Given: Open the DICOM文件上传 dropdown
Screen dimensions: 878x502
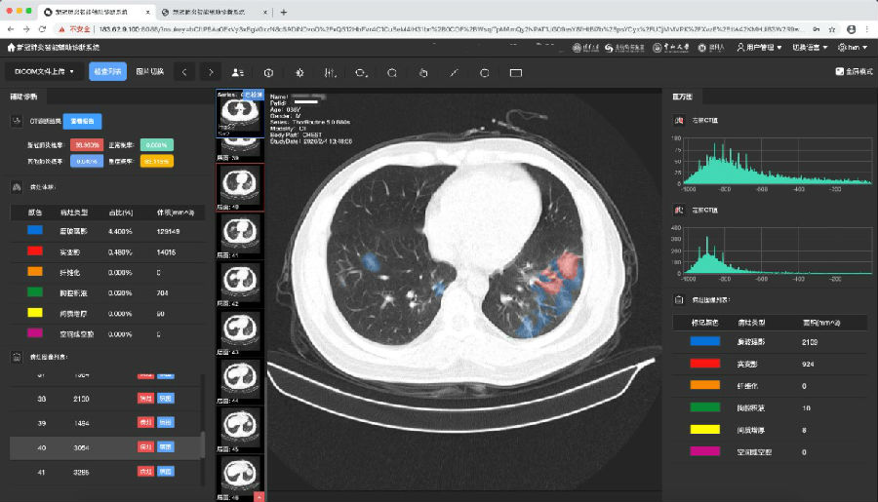Looking at the screenshot, I should (44, 71).
